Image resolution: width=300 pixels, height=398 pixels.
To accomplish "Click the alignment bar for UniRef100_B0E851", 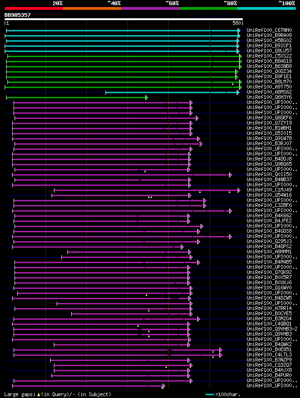I will (x=118, y=350).
